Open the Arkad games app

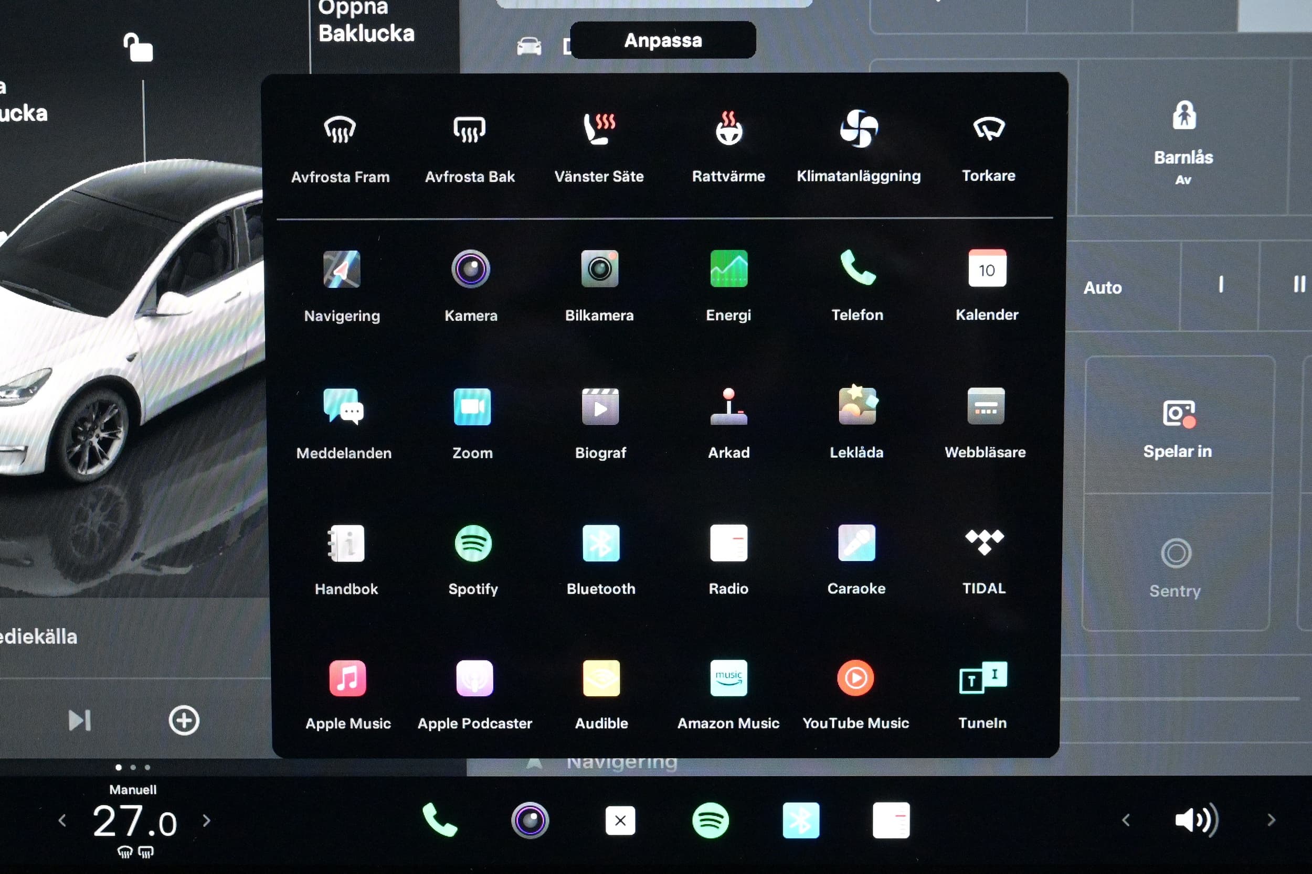728,407
